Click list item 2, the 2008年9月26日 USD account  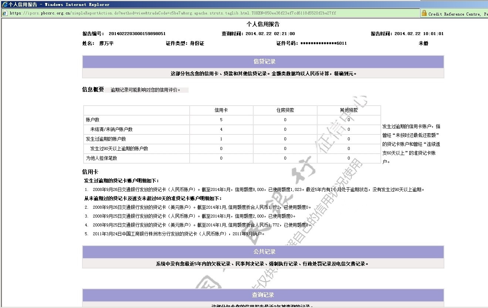198,207
